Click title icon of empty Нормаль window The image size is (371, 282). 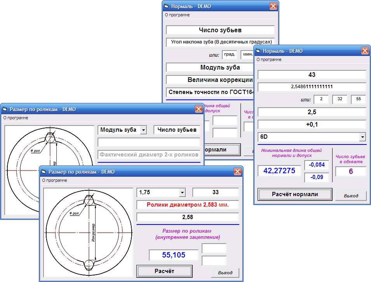[x=167, y=6]
